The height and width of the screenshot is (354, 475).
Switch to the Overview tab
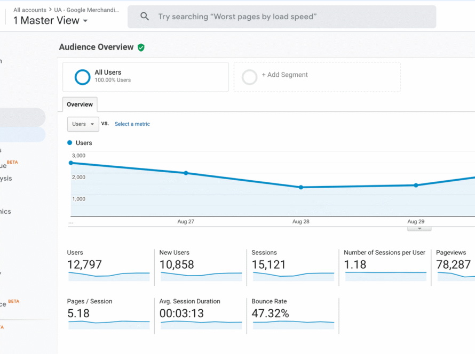(80, 104)
